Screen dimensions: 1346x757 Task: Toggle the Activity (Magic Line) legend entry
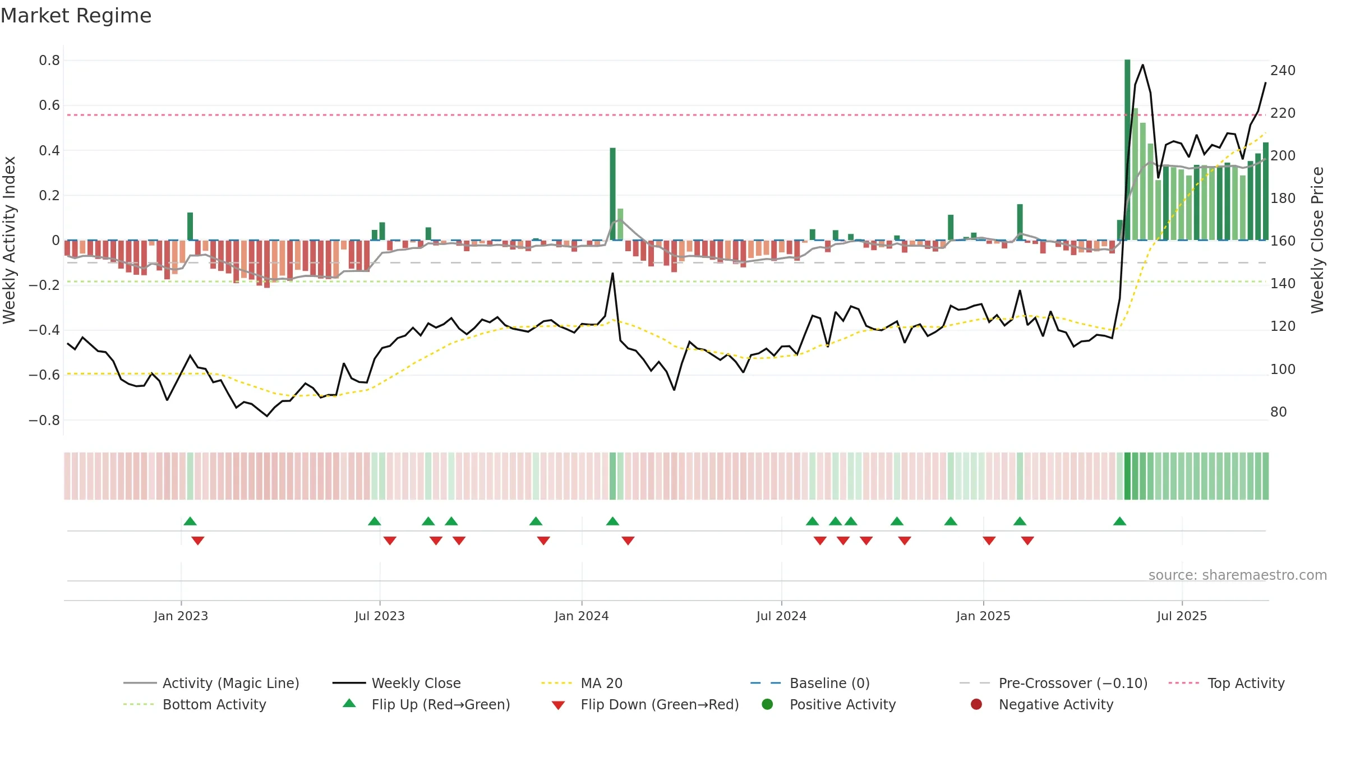[x=211, y=683]
